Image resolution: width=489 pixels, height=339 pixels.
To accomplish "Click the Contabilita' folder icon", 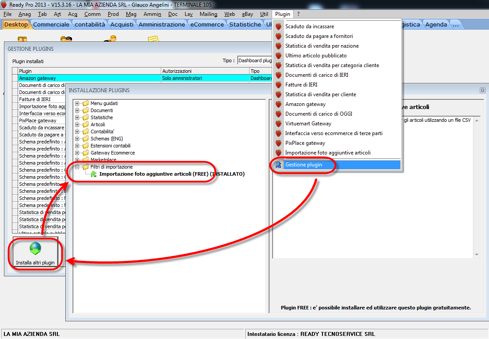I will pyautogui.click(x=85, y=132).
